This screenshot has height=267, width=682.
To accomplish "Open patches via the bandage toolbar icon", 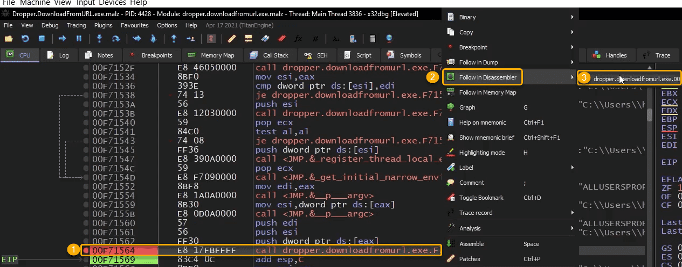I will (232, 39).
